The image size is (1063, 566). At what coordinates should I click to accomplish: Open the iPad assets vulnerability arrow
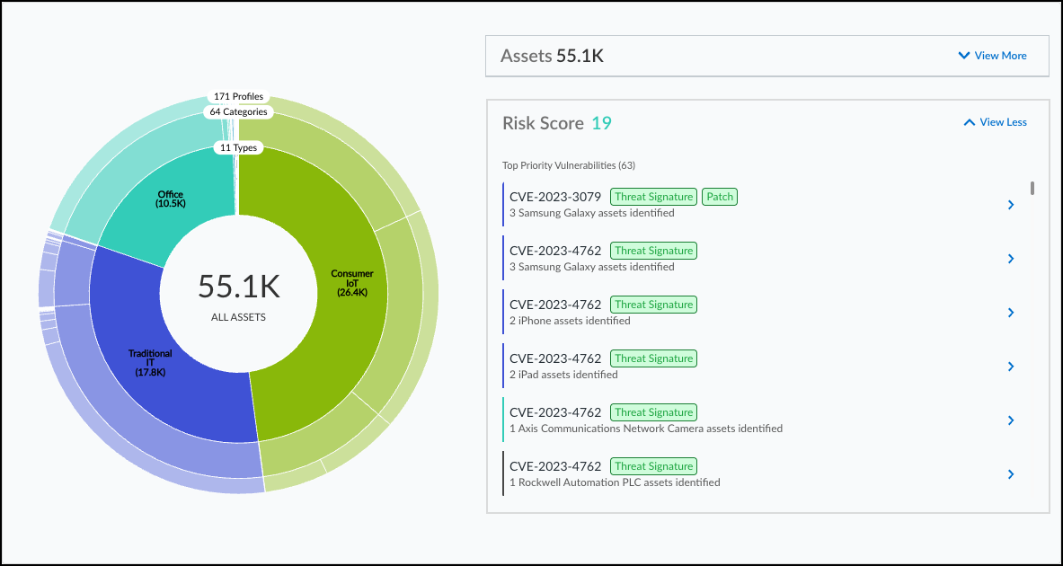click(1011, 367)
